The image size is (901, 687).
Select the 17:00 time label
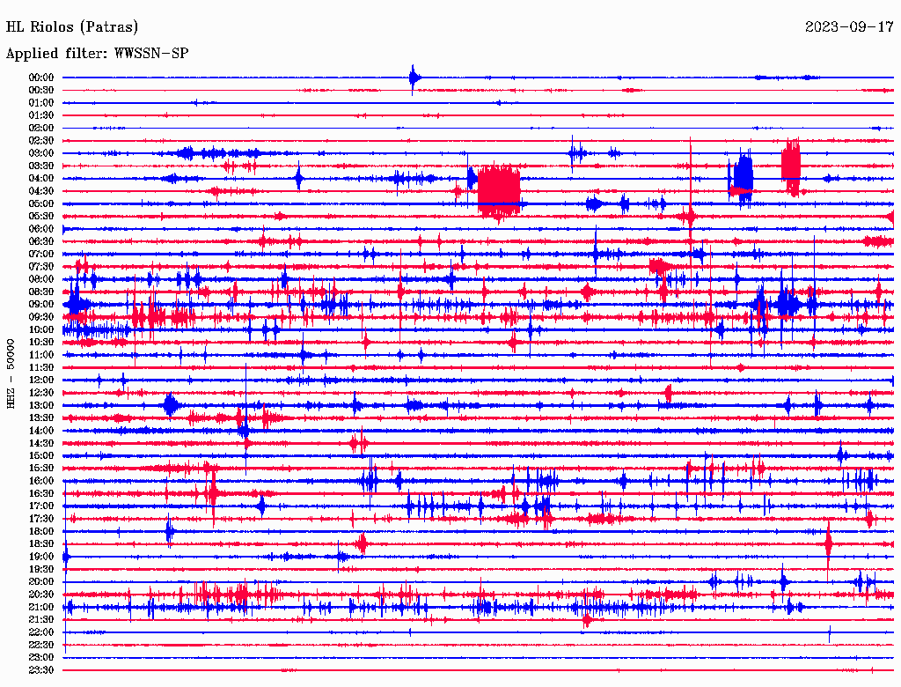[x=41, y=506]
